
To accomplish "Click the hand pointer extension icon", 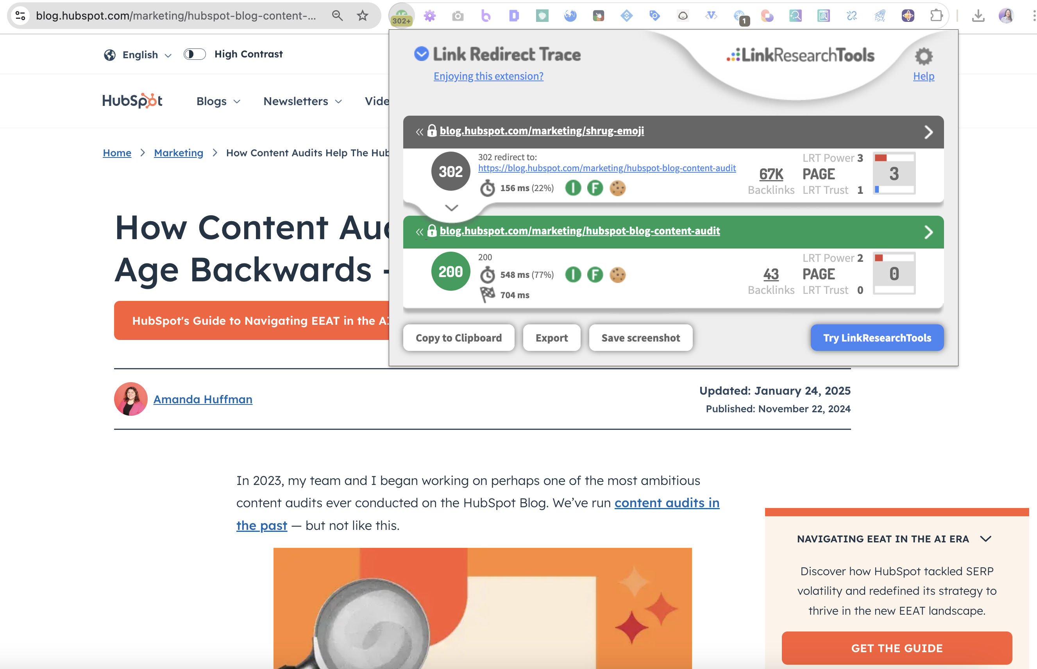I will pyautogui.click(x=598, y=16).
